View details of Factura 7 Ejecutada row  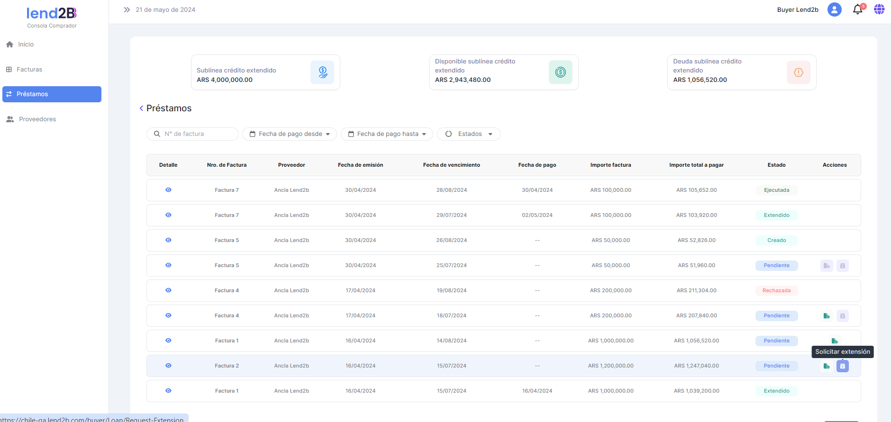click(x=168, y=190)
